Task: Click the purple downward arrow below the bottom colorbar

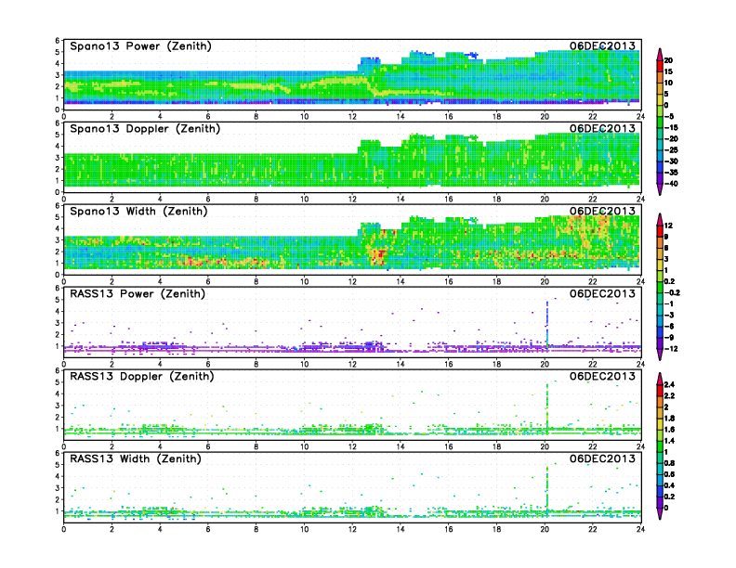Action: [x=660, y=514]
